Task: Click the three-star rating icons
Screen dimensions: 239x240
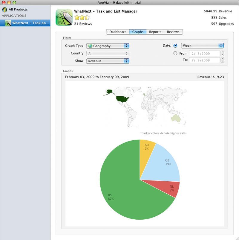Action: tap(82, 17)
